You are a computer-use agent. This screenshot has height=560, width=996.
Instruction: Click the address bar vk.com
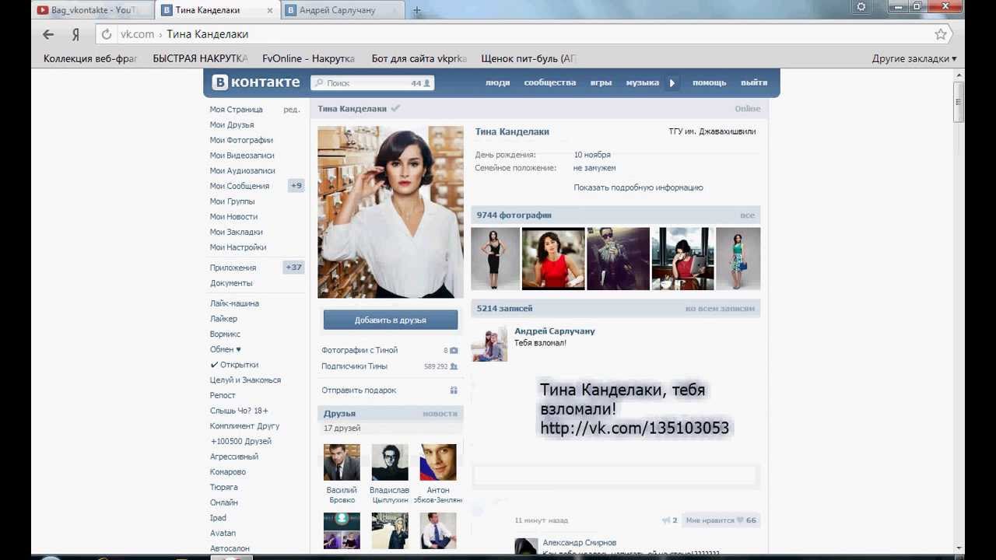[x=514, y=34]
